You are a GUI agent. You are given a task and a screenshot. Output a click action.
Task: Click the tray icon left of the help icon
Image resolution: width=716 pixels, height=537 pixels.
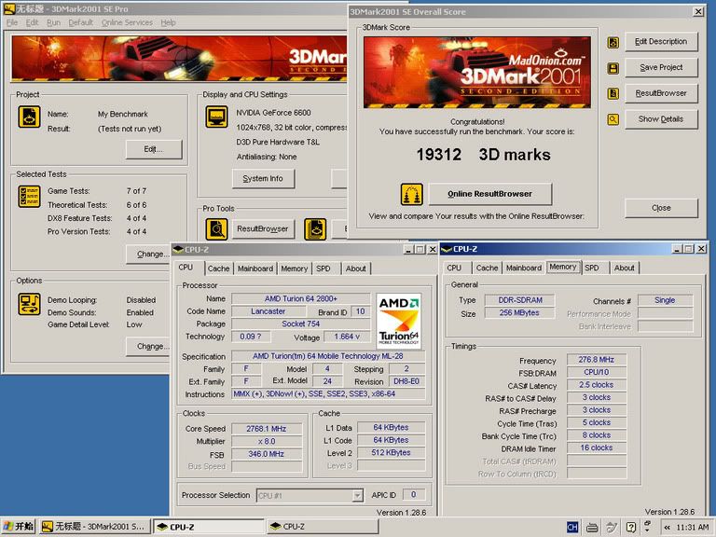[612, 528]
